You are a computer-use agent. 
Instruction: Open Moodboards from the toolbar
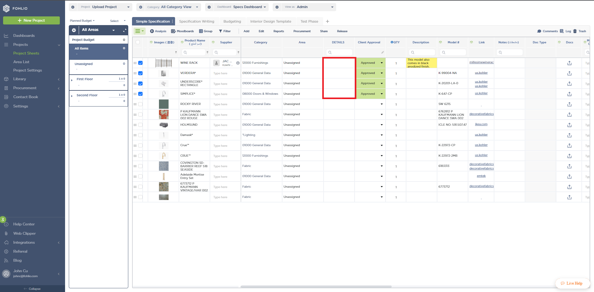pos(183,31)
